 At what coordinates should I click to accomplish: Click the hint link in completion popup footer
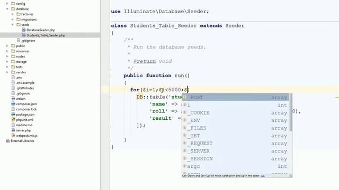[x=263, y=176]
